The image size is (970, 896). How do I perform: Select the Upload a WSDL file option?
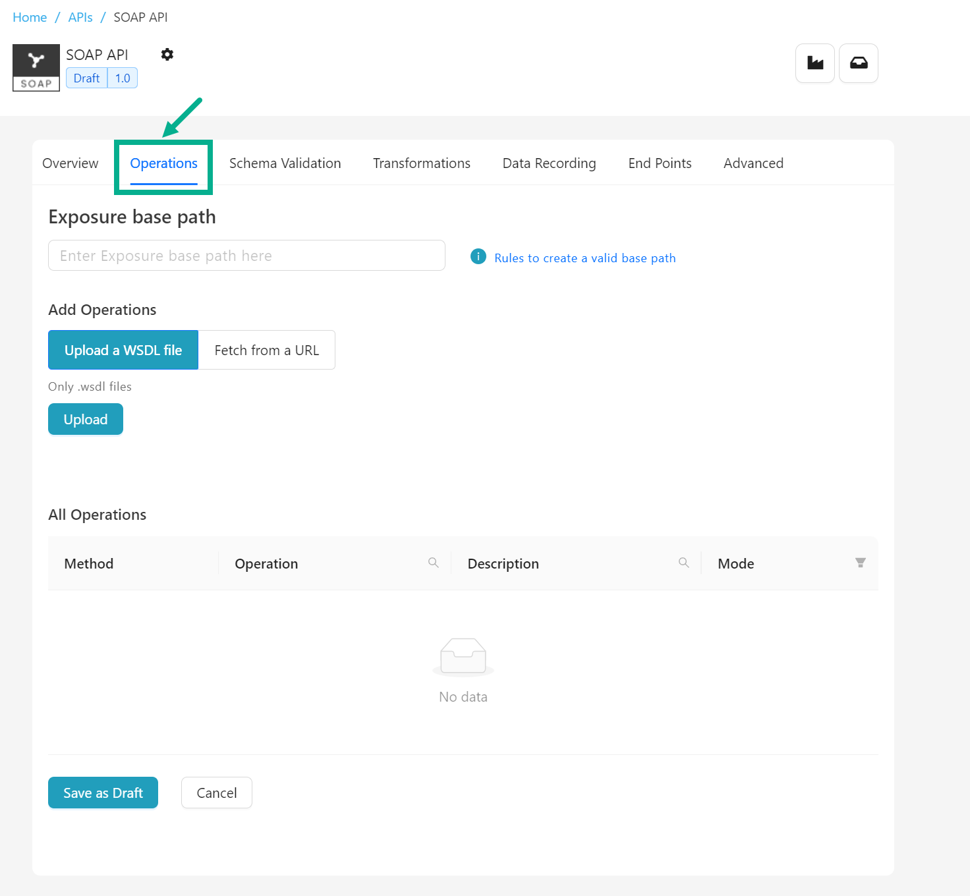(123, 350)
